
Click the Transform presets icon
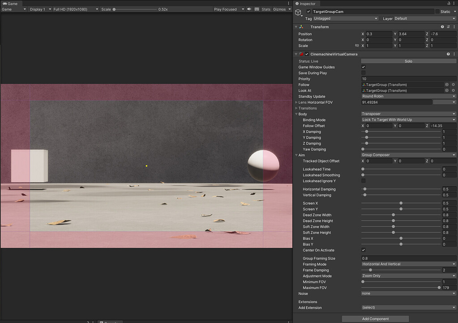[x=448, y=26]
